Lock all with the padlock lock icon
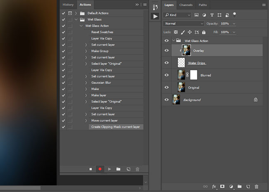 pos(204,32)
